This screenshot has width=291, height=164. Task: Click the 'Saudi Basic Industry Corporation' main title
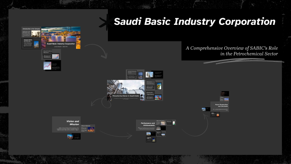195,22
